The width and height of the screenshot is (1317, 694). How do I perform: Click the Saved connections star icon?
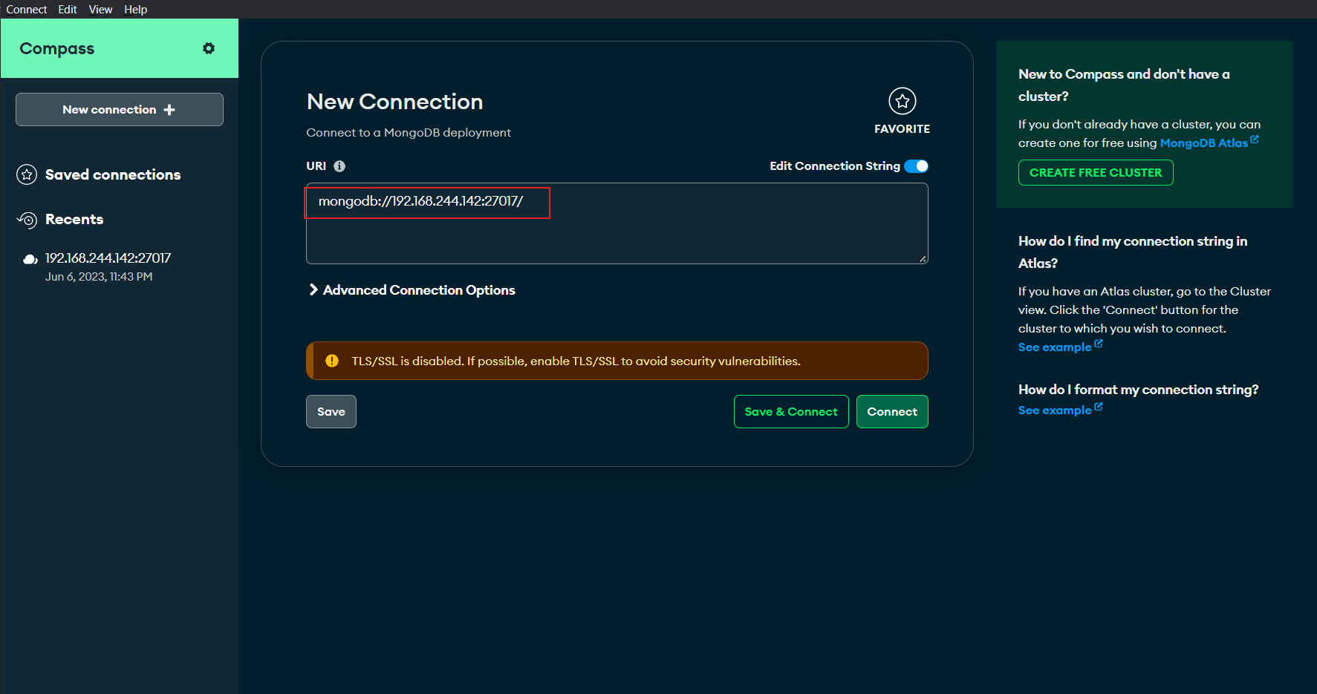(x=27, y=174)
